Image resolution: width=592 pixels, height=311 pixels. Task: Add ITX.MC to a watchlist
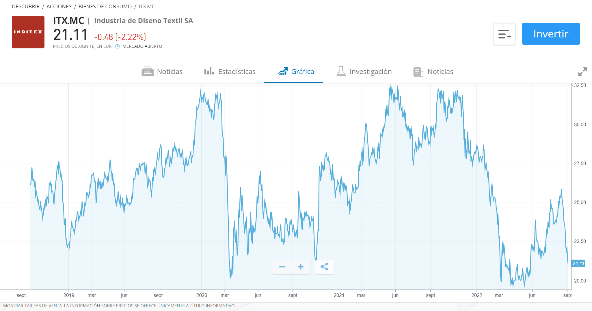504,34
